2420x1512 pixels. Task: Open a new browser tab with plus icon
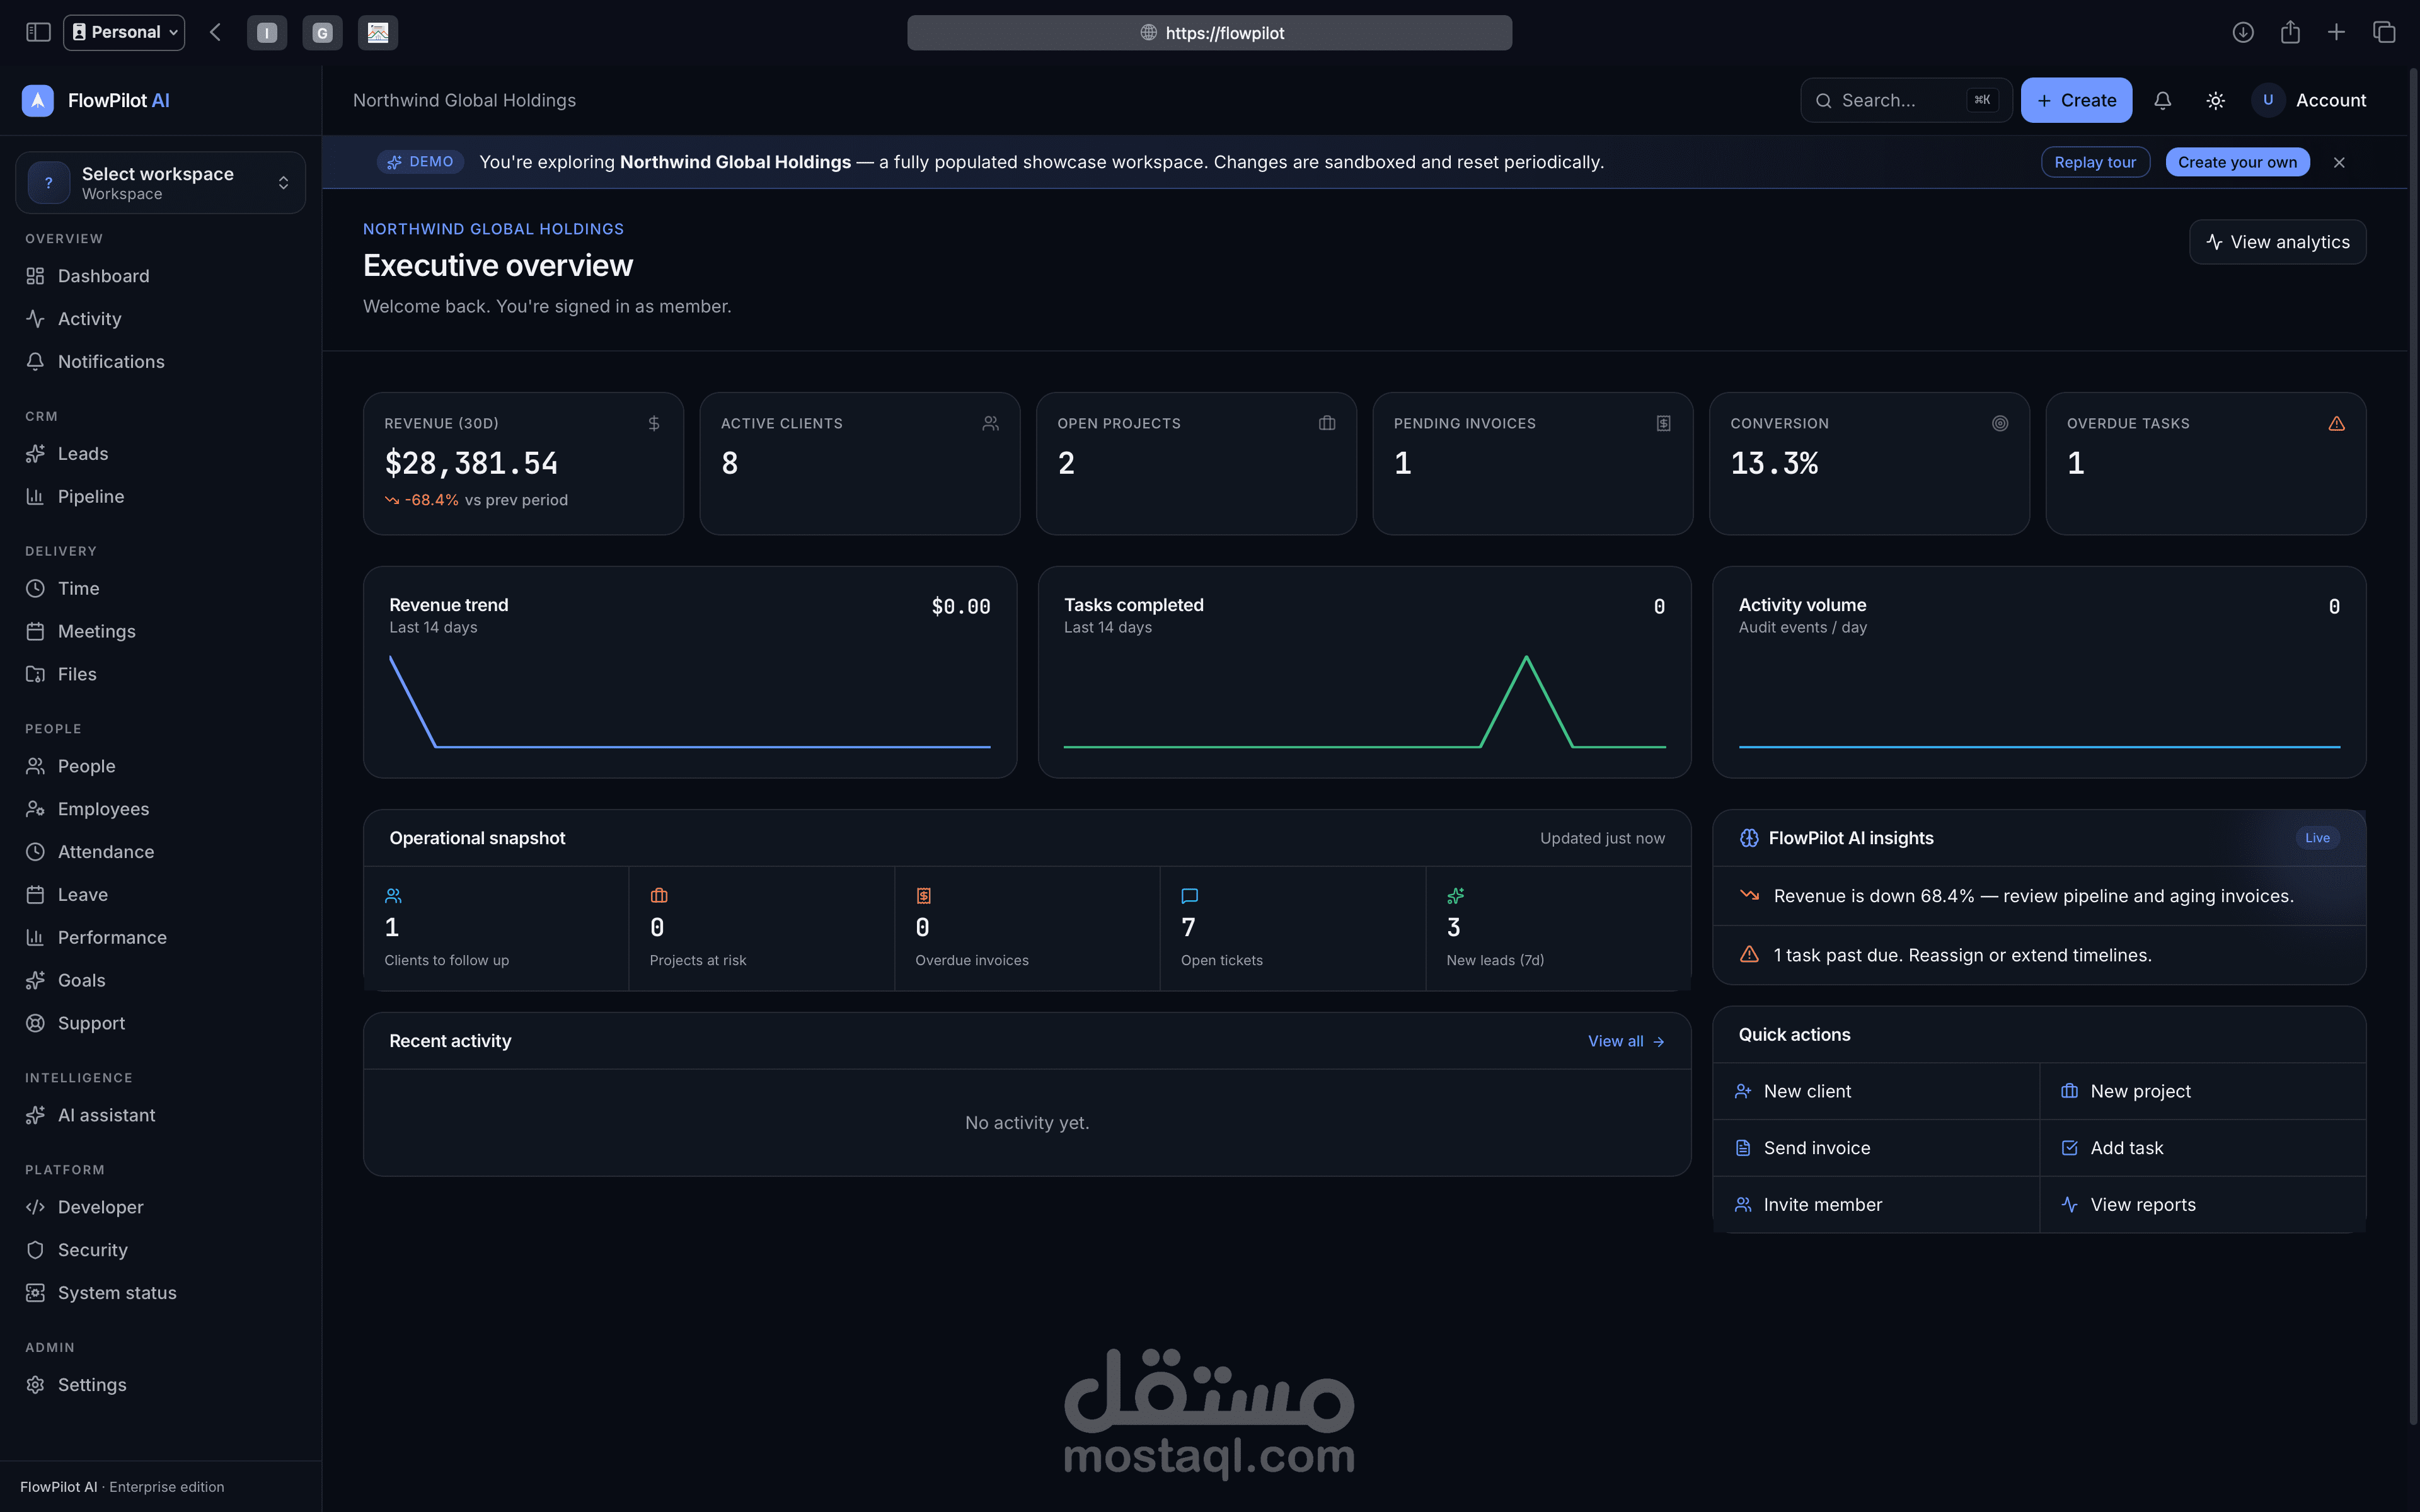coord(2336,32)
